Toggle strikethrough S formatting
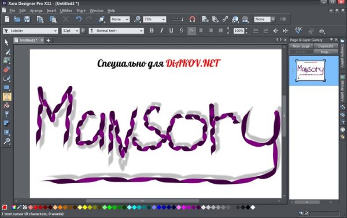Viewport: 347px width, 218px height. click(181, 31)
